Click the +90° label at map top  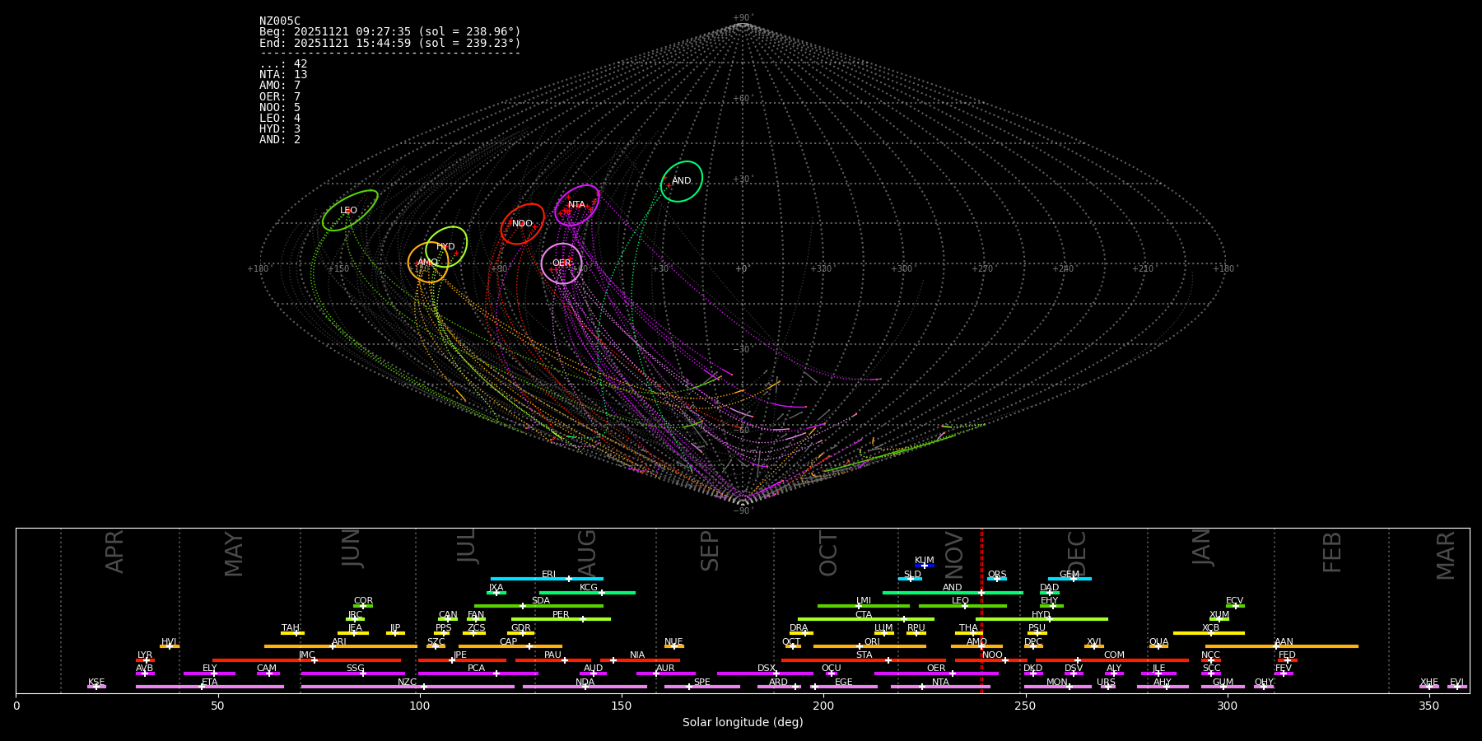(x=743, y=18)
